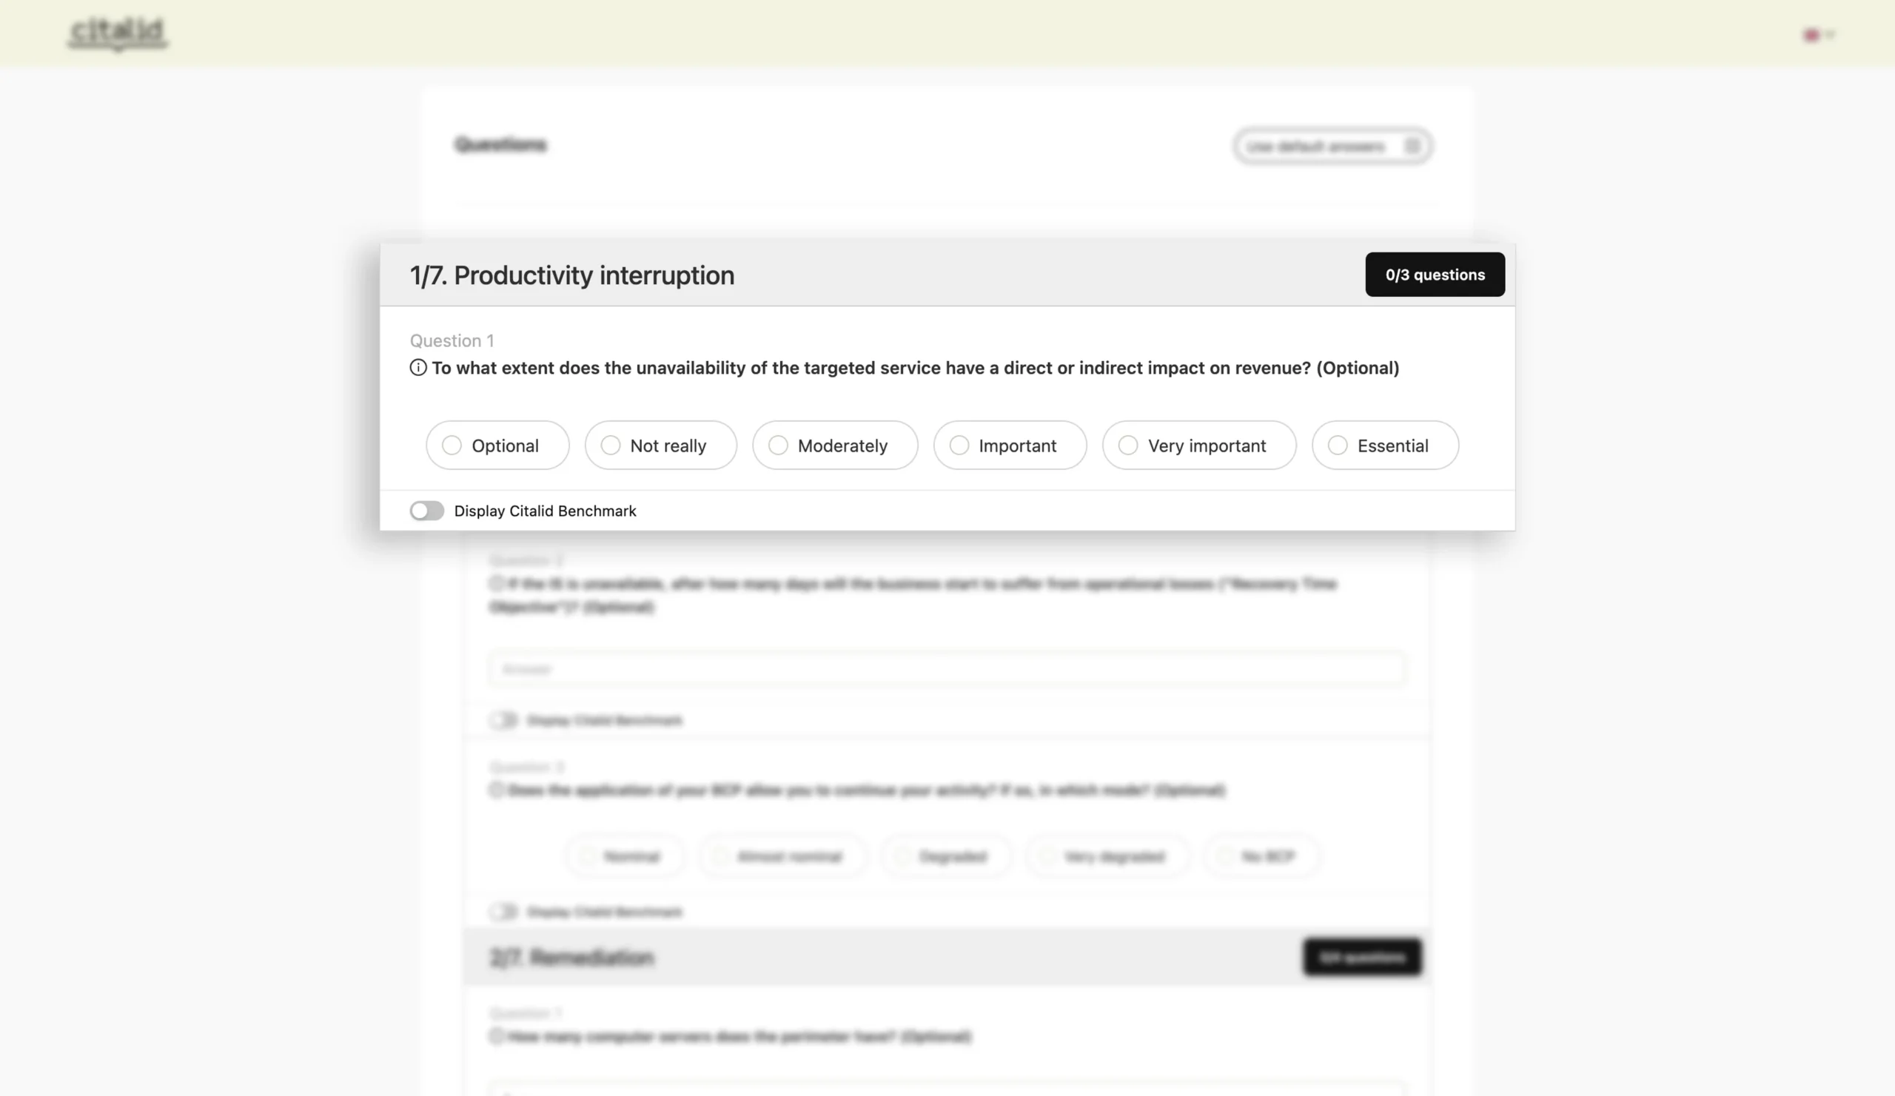Click the user profile icon top right
Viewport: 1895px width, 1096px height.
click(1813, 31)
